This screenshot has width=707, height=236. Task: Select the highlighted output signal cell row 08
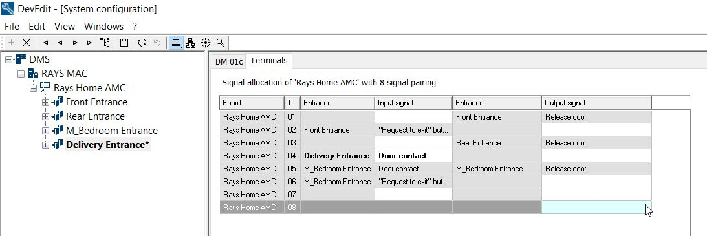pyautogui.click(x=596, y=208)
